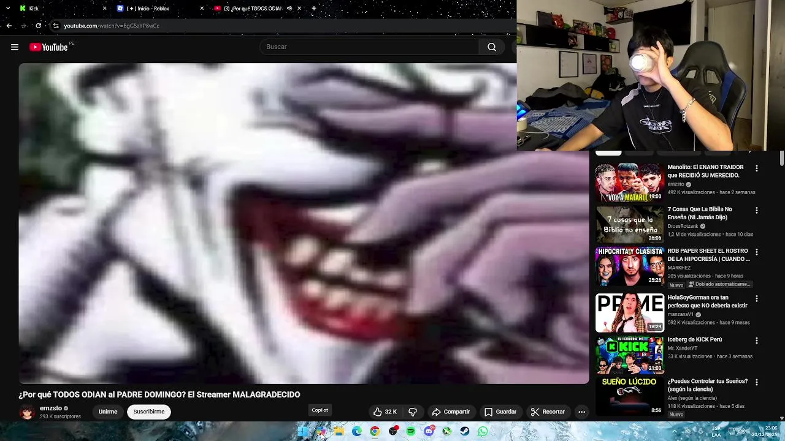Open Steam from the taskbar

tap(465, 431)
